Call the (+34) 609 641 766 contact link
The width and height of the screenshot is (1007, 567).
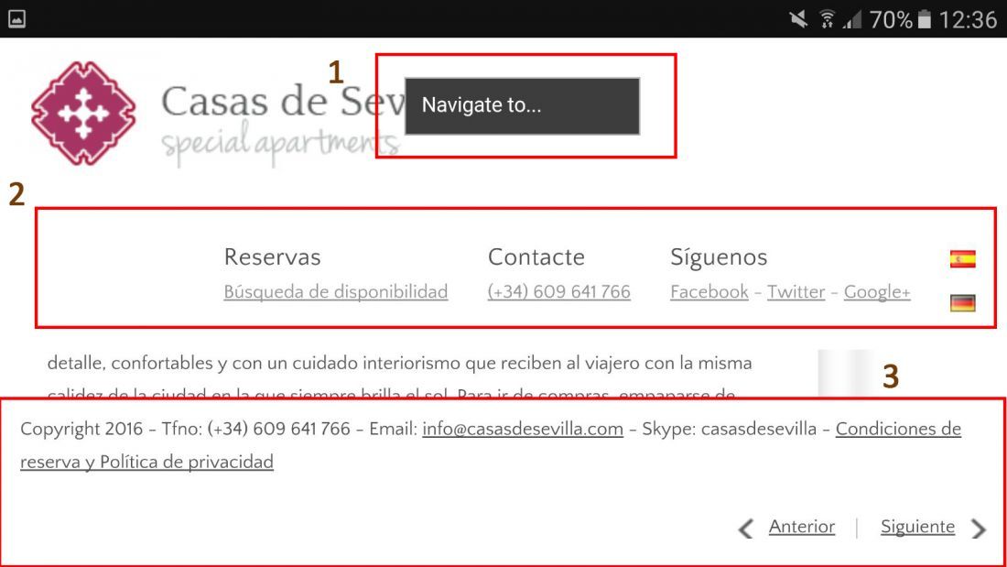click(558, 292)
